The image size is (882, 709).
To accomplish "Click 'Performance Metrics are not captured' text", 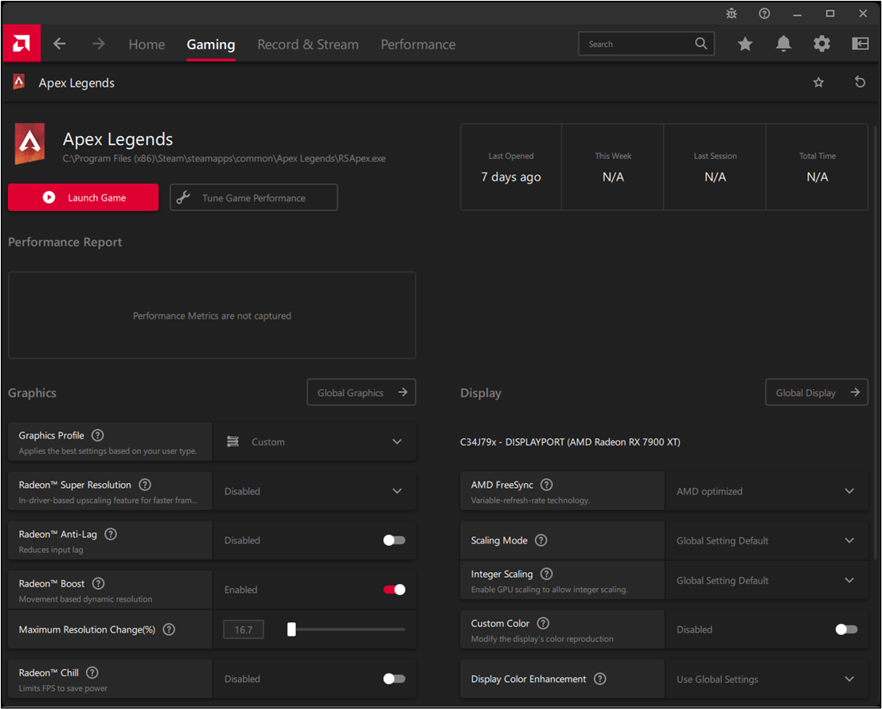I will 212,316.
